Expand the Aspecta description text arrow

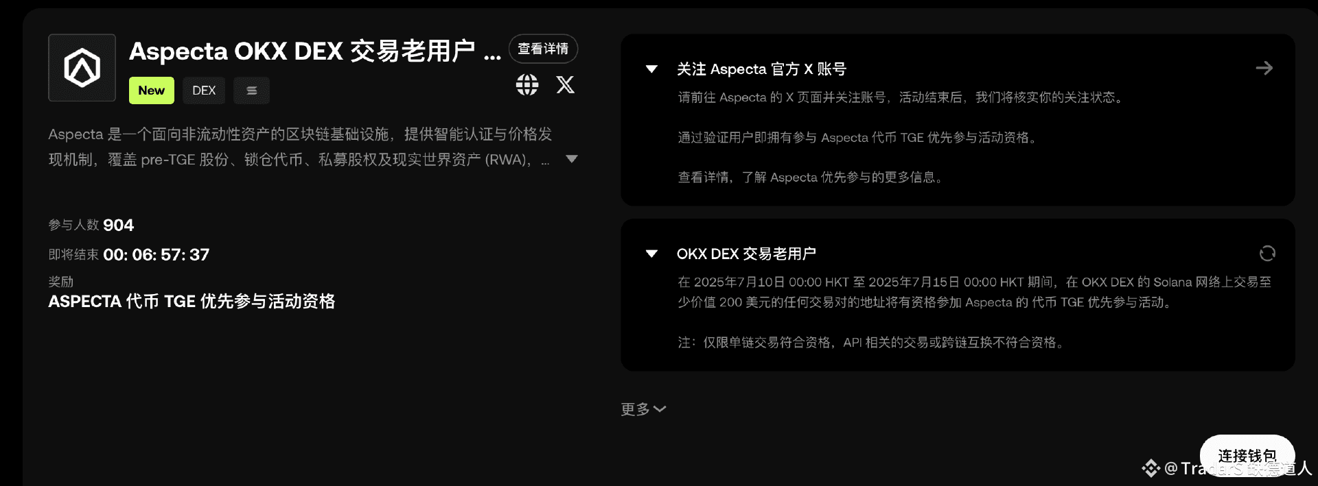(571, 159)
